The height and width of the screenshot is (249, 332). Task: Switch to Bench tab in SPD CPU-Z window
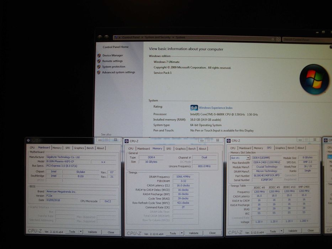291,148
